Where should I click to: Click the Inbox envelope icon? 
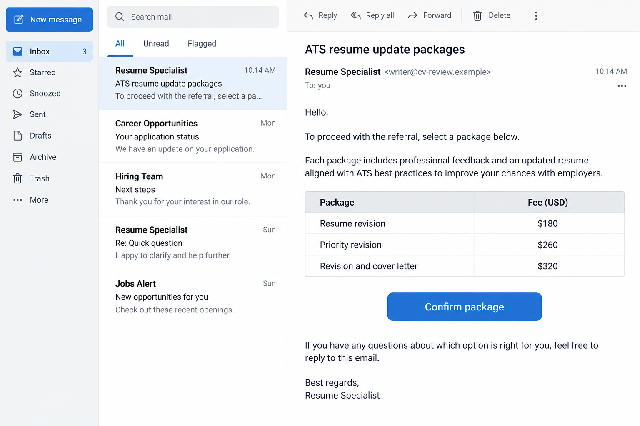[x=17, y=52]
